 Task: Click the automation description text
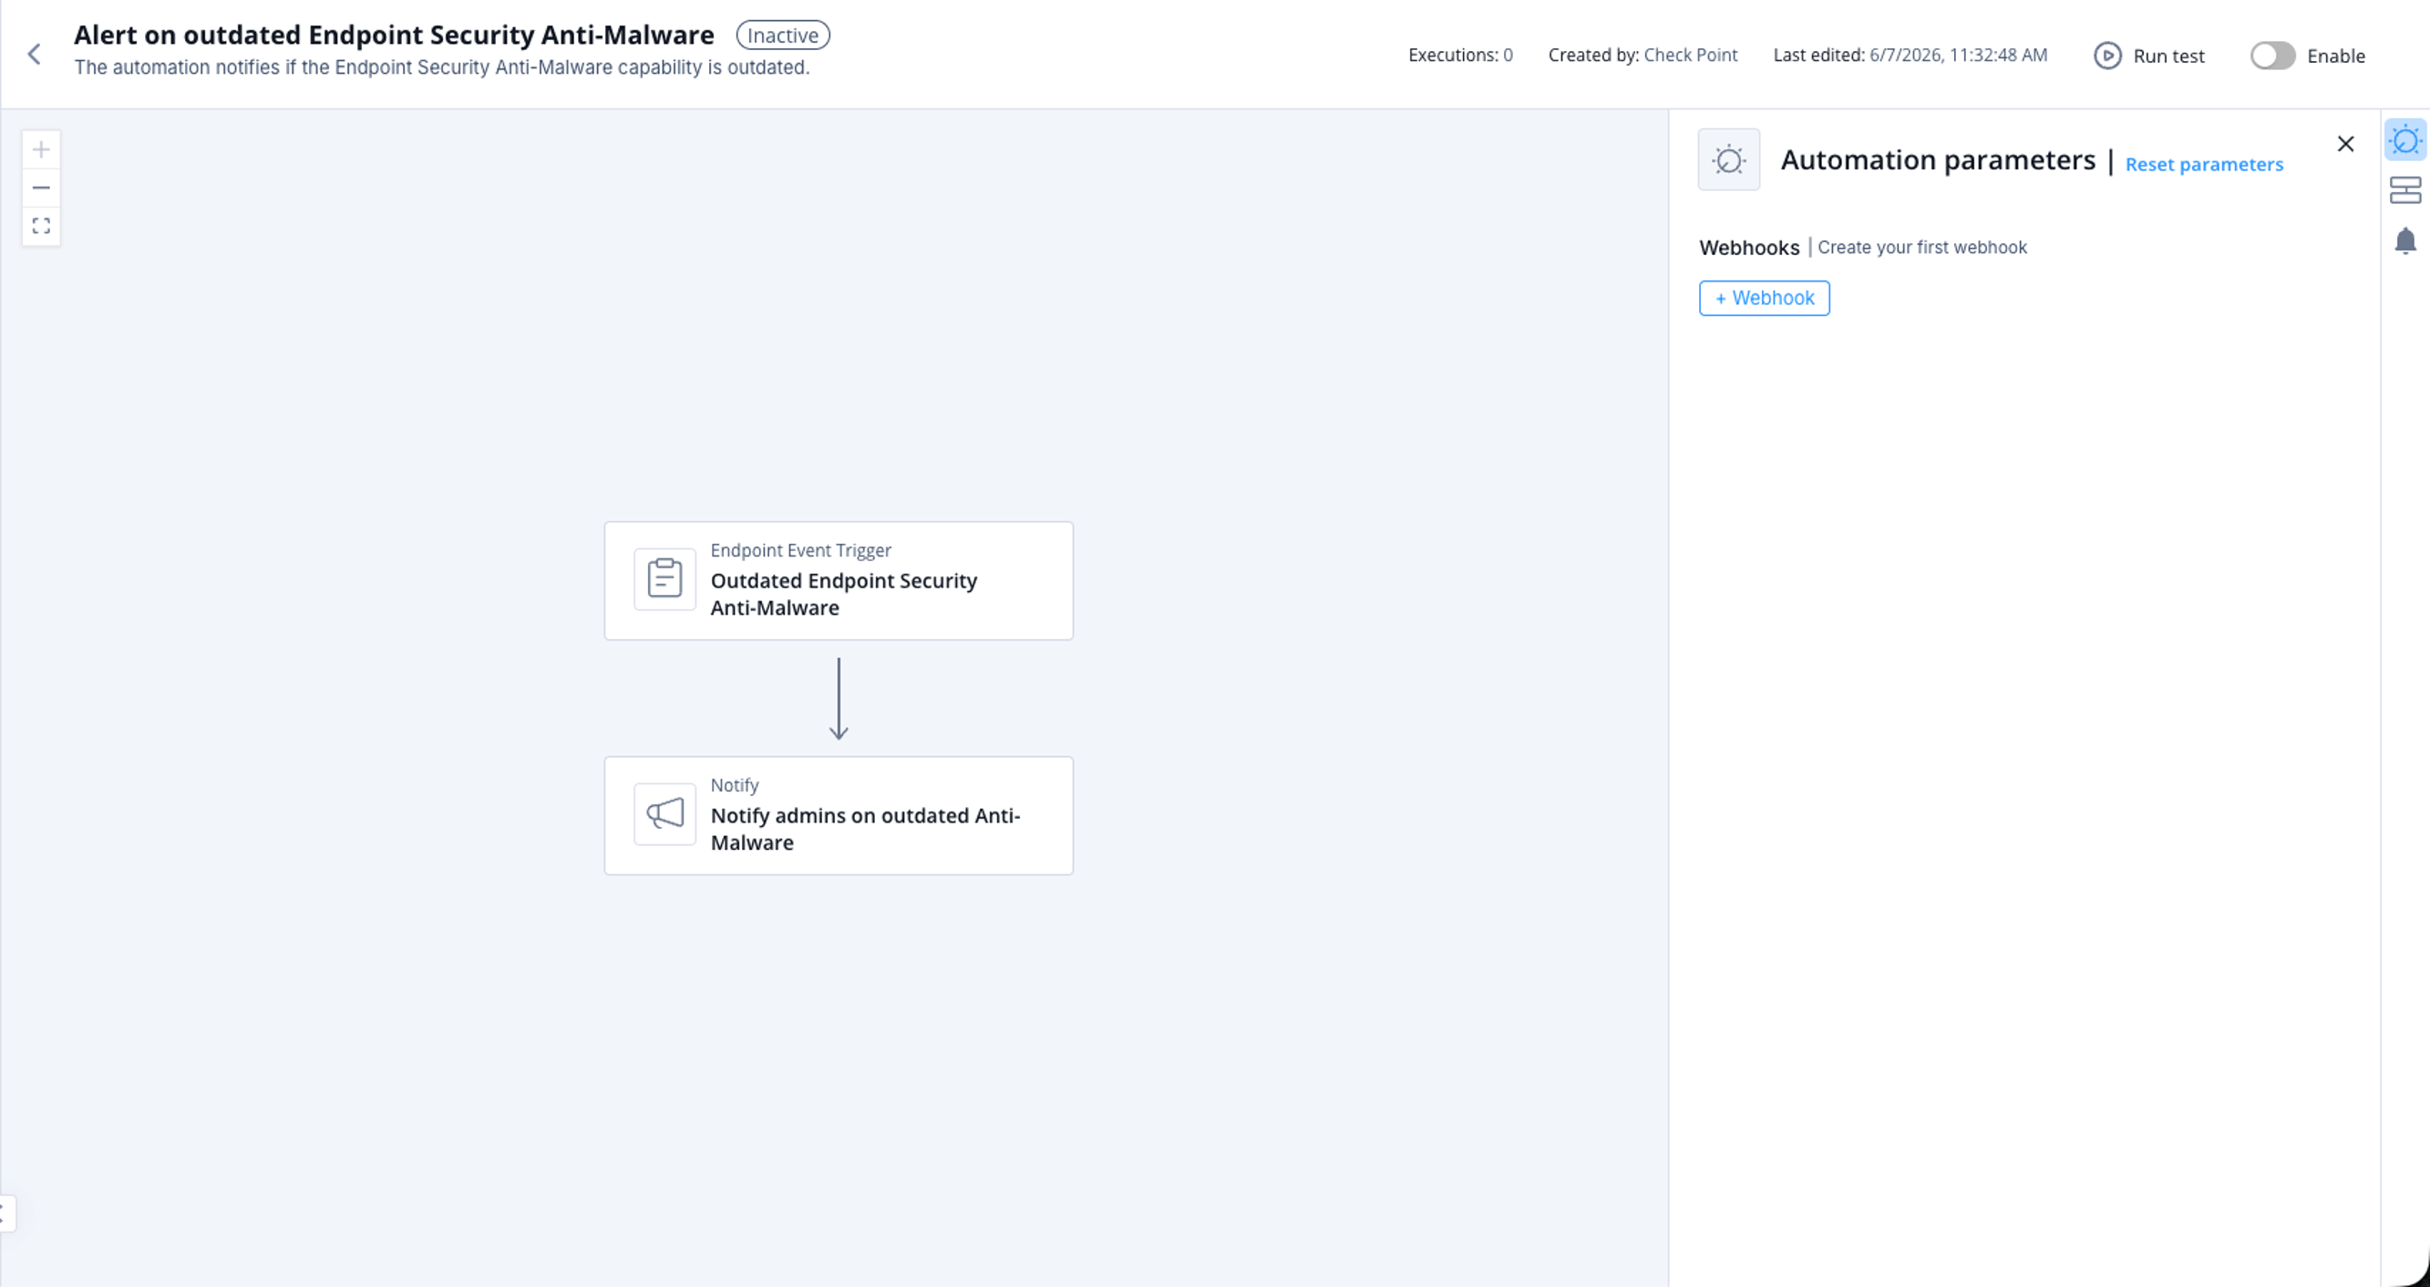click(441, 68)
